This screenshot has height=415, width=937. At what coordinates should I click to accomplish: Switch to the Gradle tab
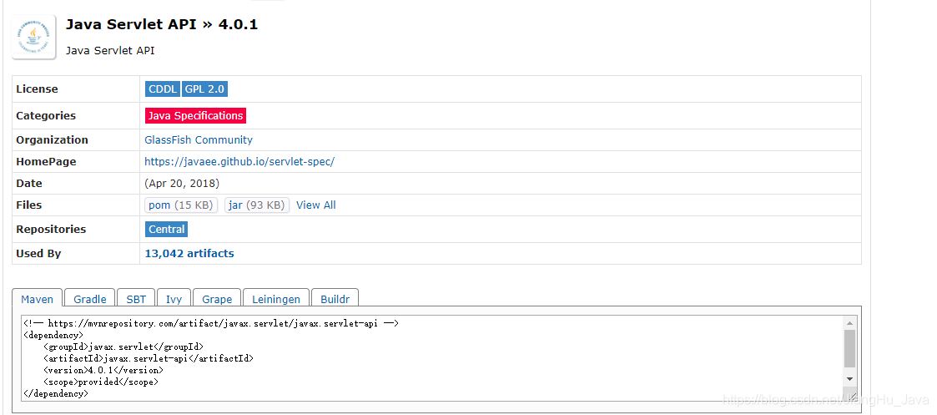[x=89, y=299]
